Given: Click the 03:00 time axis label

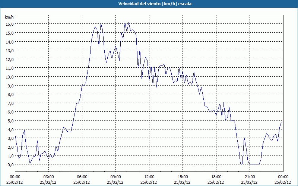Looking at the screenshot, I should tap(48, 177).
